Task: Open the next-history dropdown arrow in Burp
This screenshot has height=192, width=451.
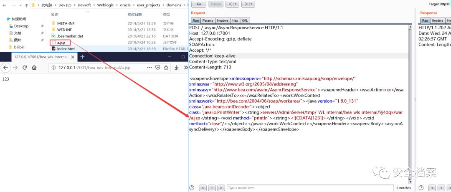Action: 252,4
